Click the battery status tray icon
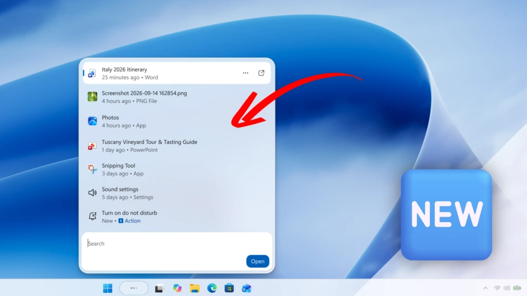The image size is (527, 296). pos(517,288)
